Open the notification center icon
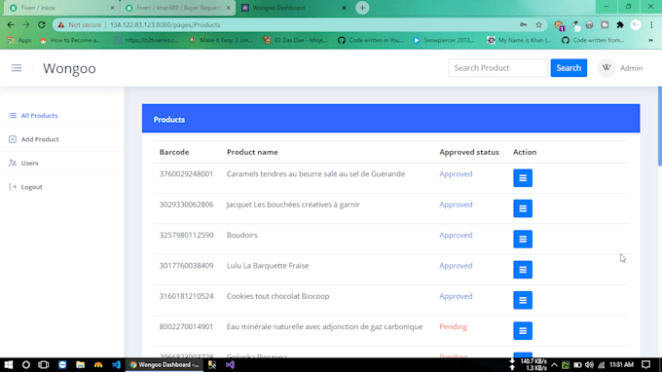The image size is (662, 372). [646, 365]
